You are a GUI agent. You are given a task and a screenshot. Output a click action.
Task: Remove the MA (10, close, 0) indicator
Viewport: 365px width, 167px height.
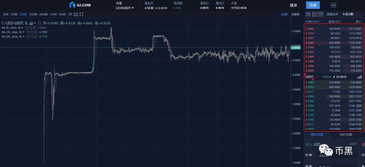(x=35, y=32)
